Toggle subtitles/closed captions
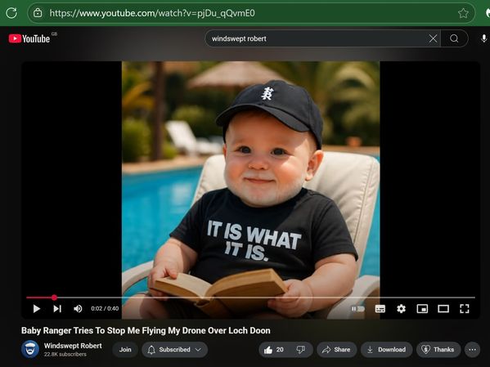490x367 pixels. click(x=380, y=309)
